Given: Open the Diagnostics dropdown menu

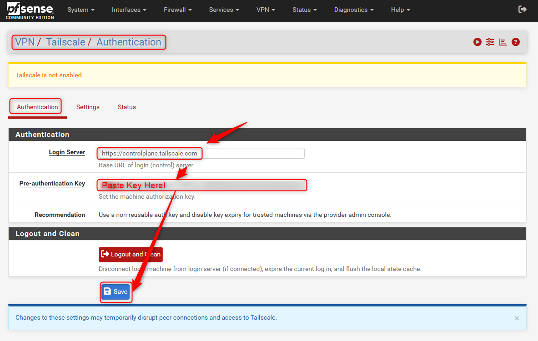Looking at the screenshot, I should coord(354,10).
